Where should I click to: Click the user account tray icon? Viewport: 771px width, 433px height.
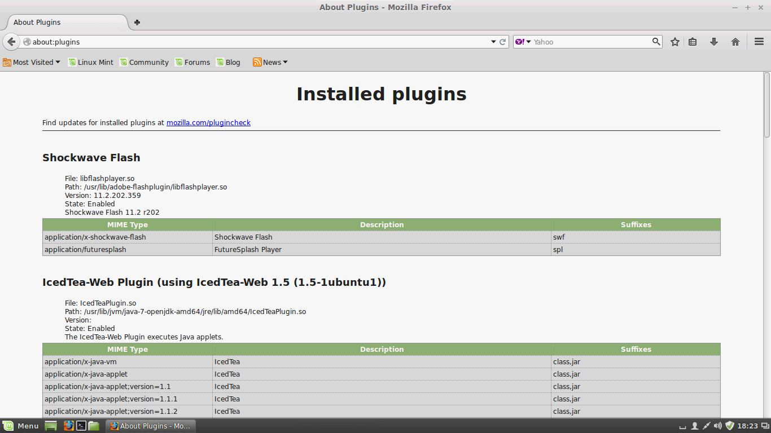tap(695, 426)
